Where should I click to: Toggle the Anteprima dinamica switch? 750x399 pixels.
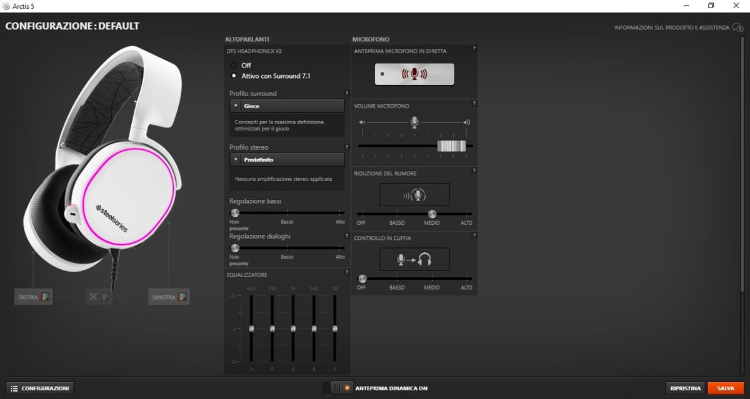[337, 388]
